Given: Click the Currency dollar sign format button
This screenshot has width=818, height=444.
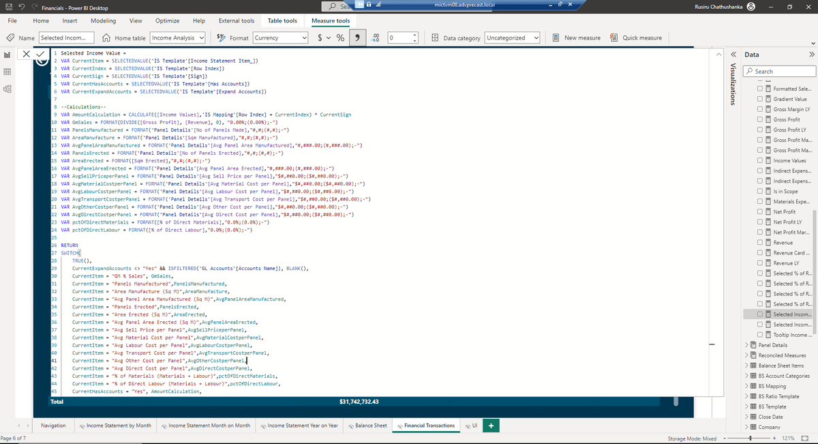Looking at the screenshot, I should point(321,38).
